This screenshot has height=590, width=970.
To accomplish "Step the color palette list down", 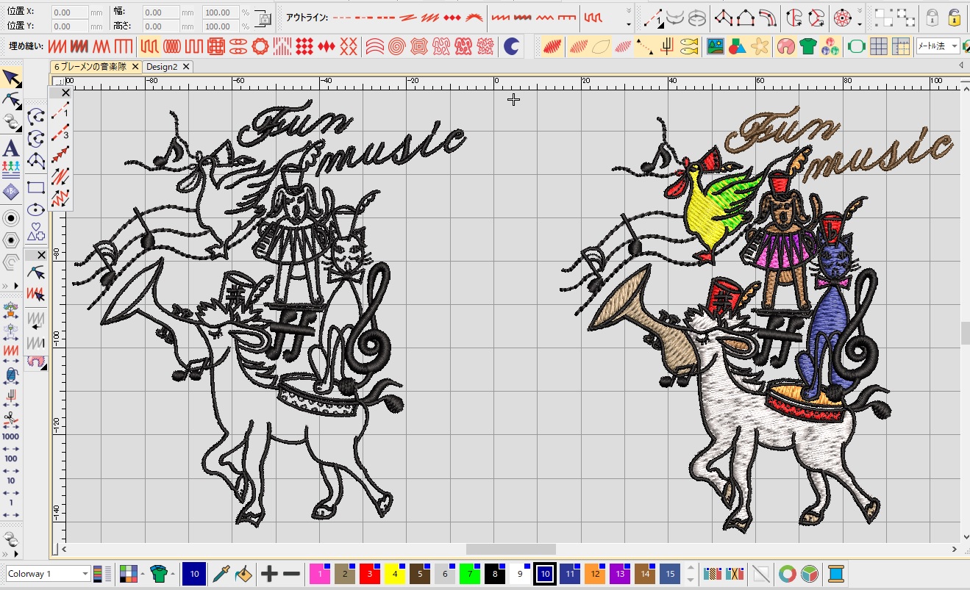I will click(690, 579).
